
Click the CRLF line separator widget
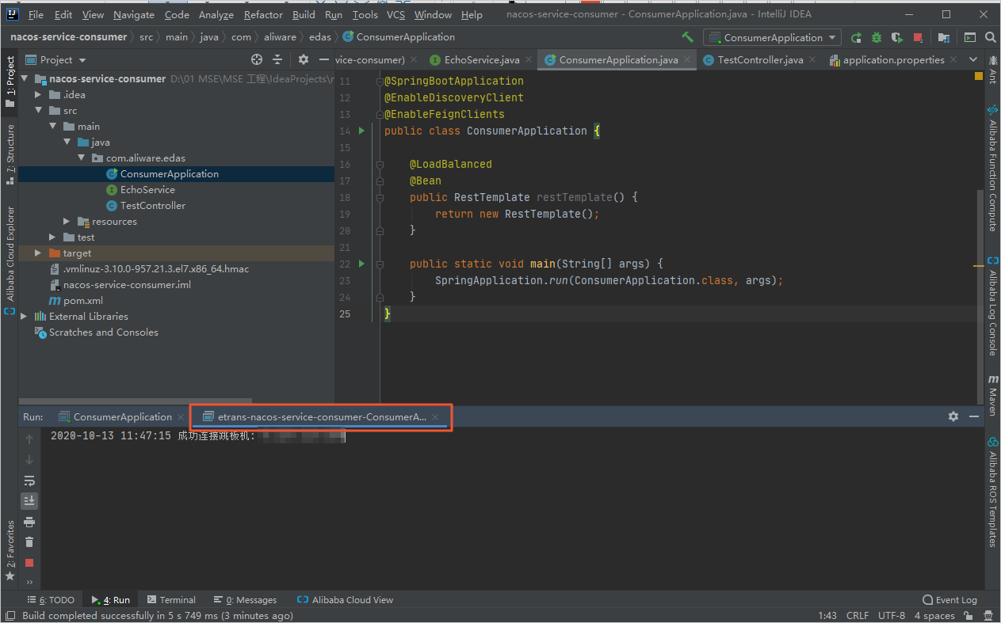tap(858, 616)
